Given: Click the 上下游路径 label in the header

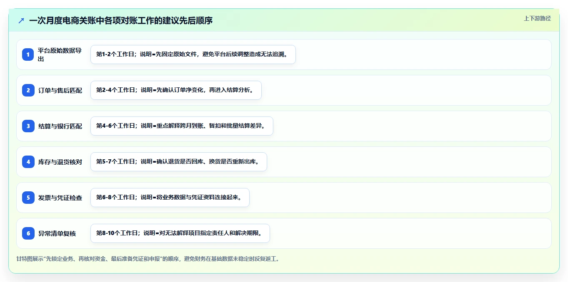Looking at the screenshot, I should (x=537, y=18).
